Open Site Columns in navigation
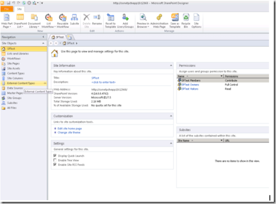This screenshot has height=204, width=276. tap(24, 78)
